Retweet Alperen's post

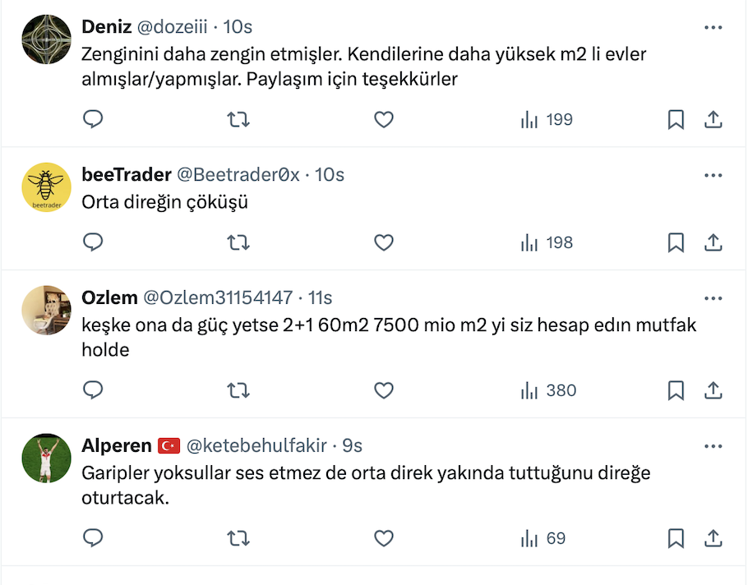238,539
